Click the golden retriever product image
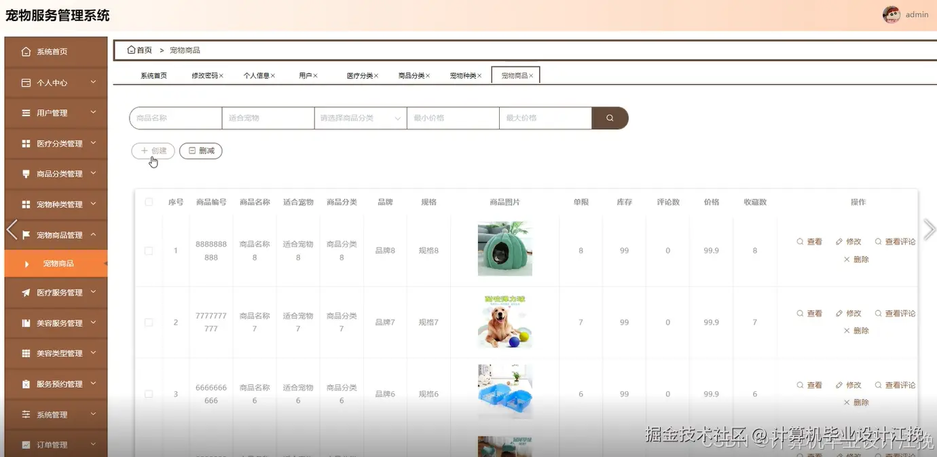Image resolution: width=937 pixels, height=457 pixels. pyautogui.click(x=504, y=321)
